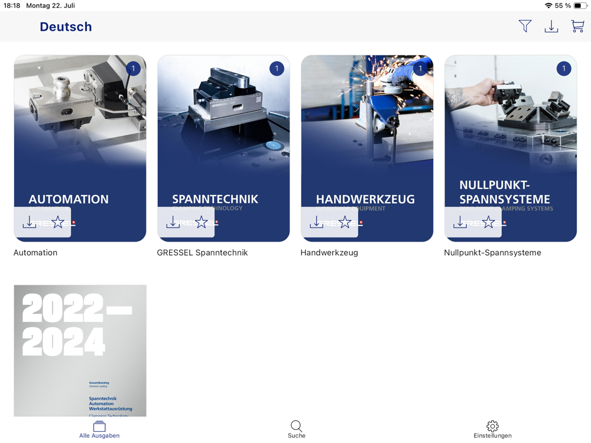Star the Nullpunkt-Spannsysteme catalog
The image size is (591, 443).
489,222
